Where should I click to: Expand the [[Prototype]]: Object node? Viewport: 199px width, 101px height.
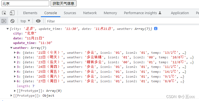click(x=11, y=96)
